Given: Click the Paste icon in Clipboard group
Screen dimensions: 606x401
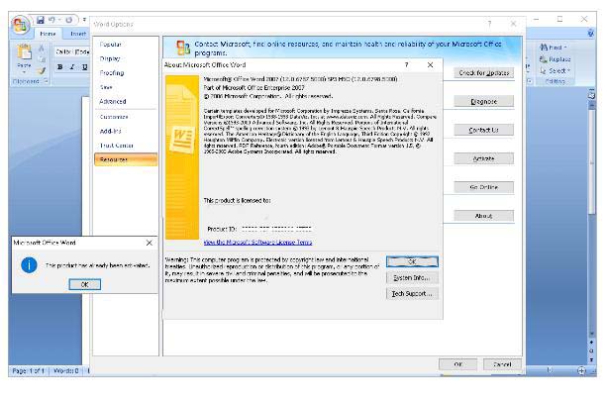Looking at the screenshot, I should click(x=24, y=52).
